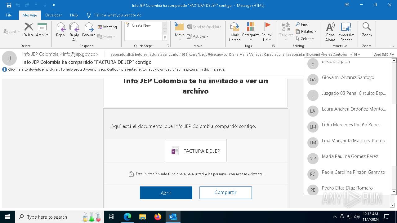Click the Outlook taskbar icon
This screenshot has width=397, height=223.
tap(173, 217)
